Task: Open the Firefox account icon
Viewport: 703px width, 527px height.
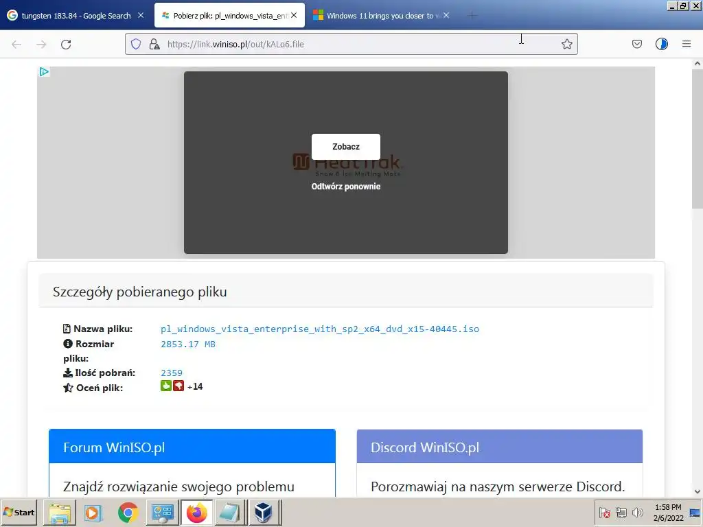Action: 662,44
